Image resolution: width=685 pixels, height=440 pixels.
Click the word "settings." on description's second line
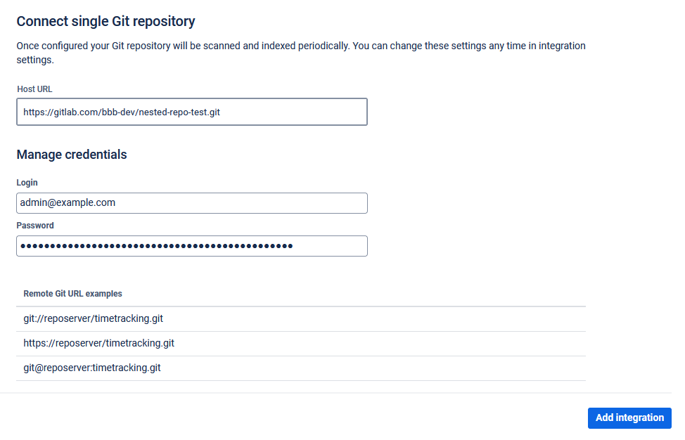tap(35, 60)
